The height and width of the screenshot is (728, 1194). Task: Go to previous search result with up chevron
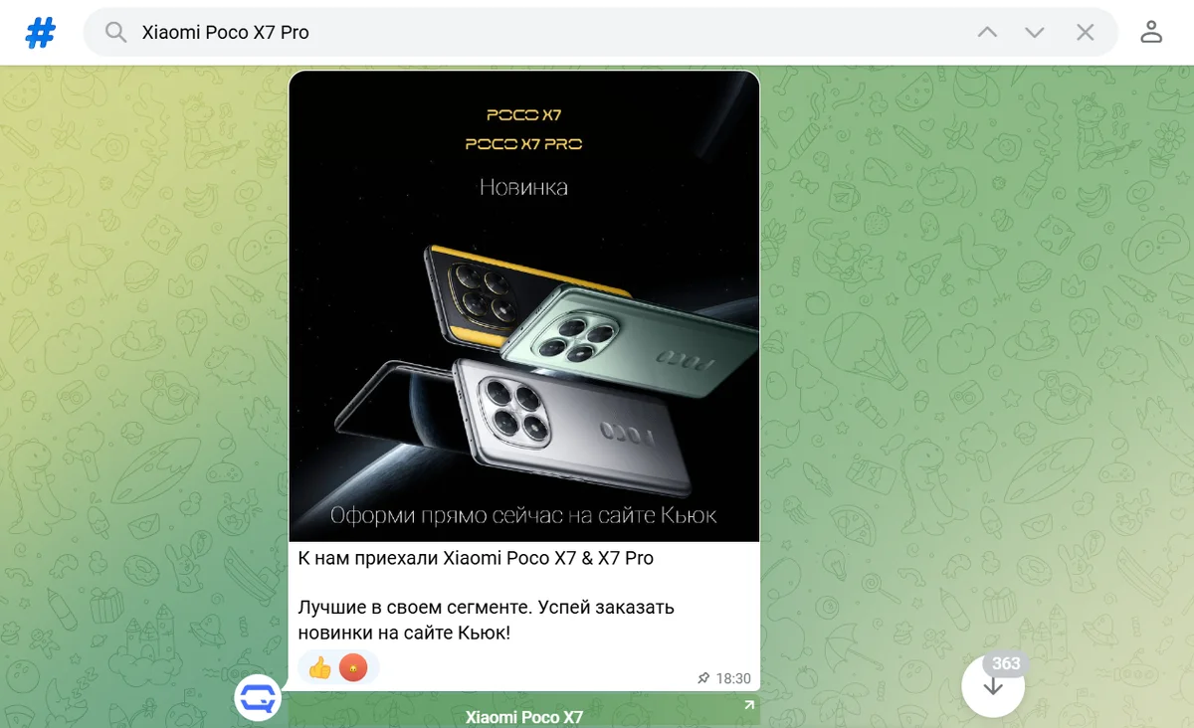[987, 33]
